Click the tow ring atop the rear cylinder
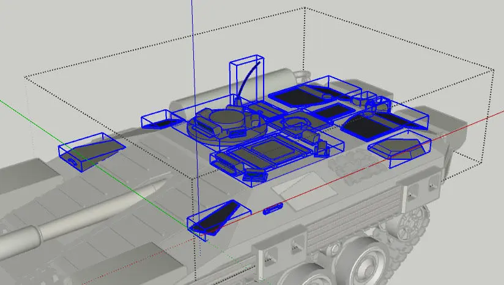 302,75
